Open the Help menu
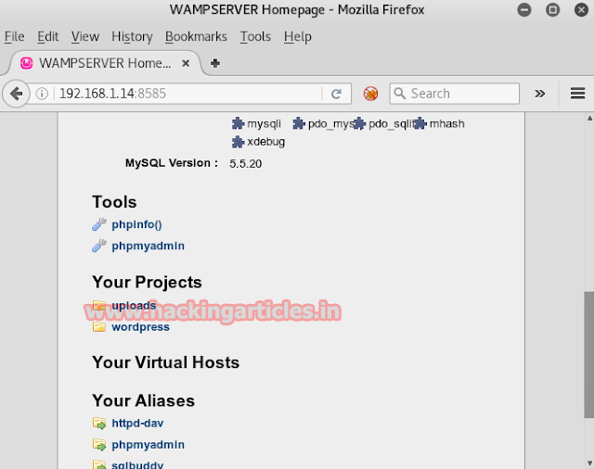The height and width of the screenshot is (469, 594). pos(298,37)
